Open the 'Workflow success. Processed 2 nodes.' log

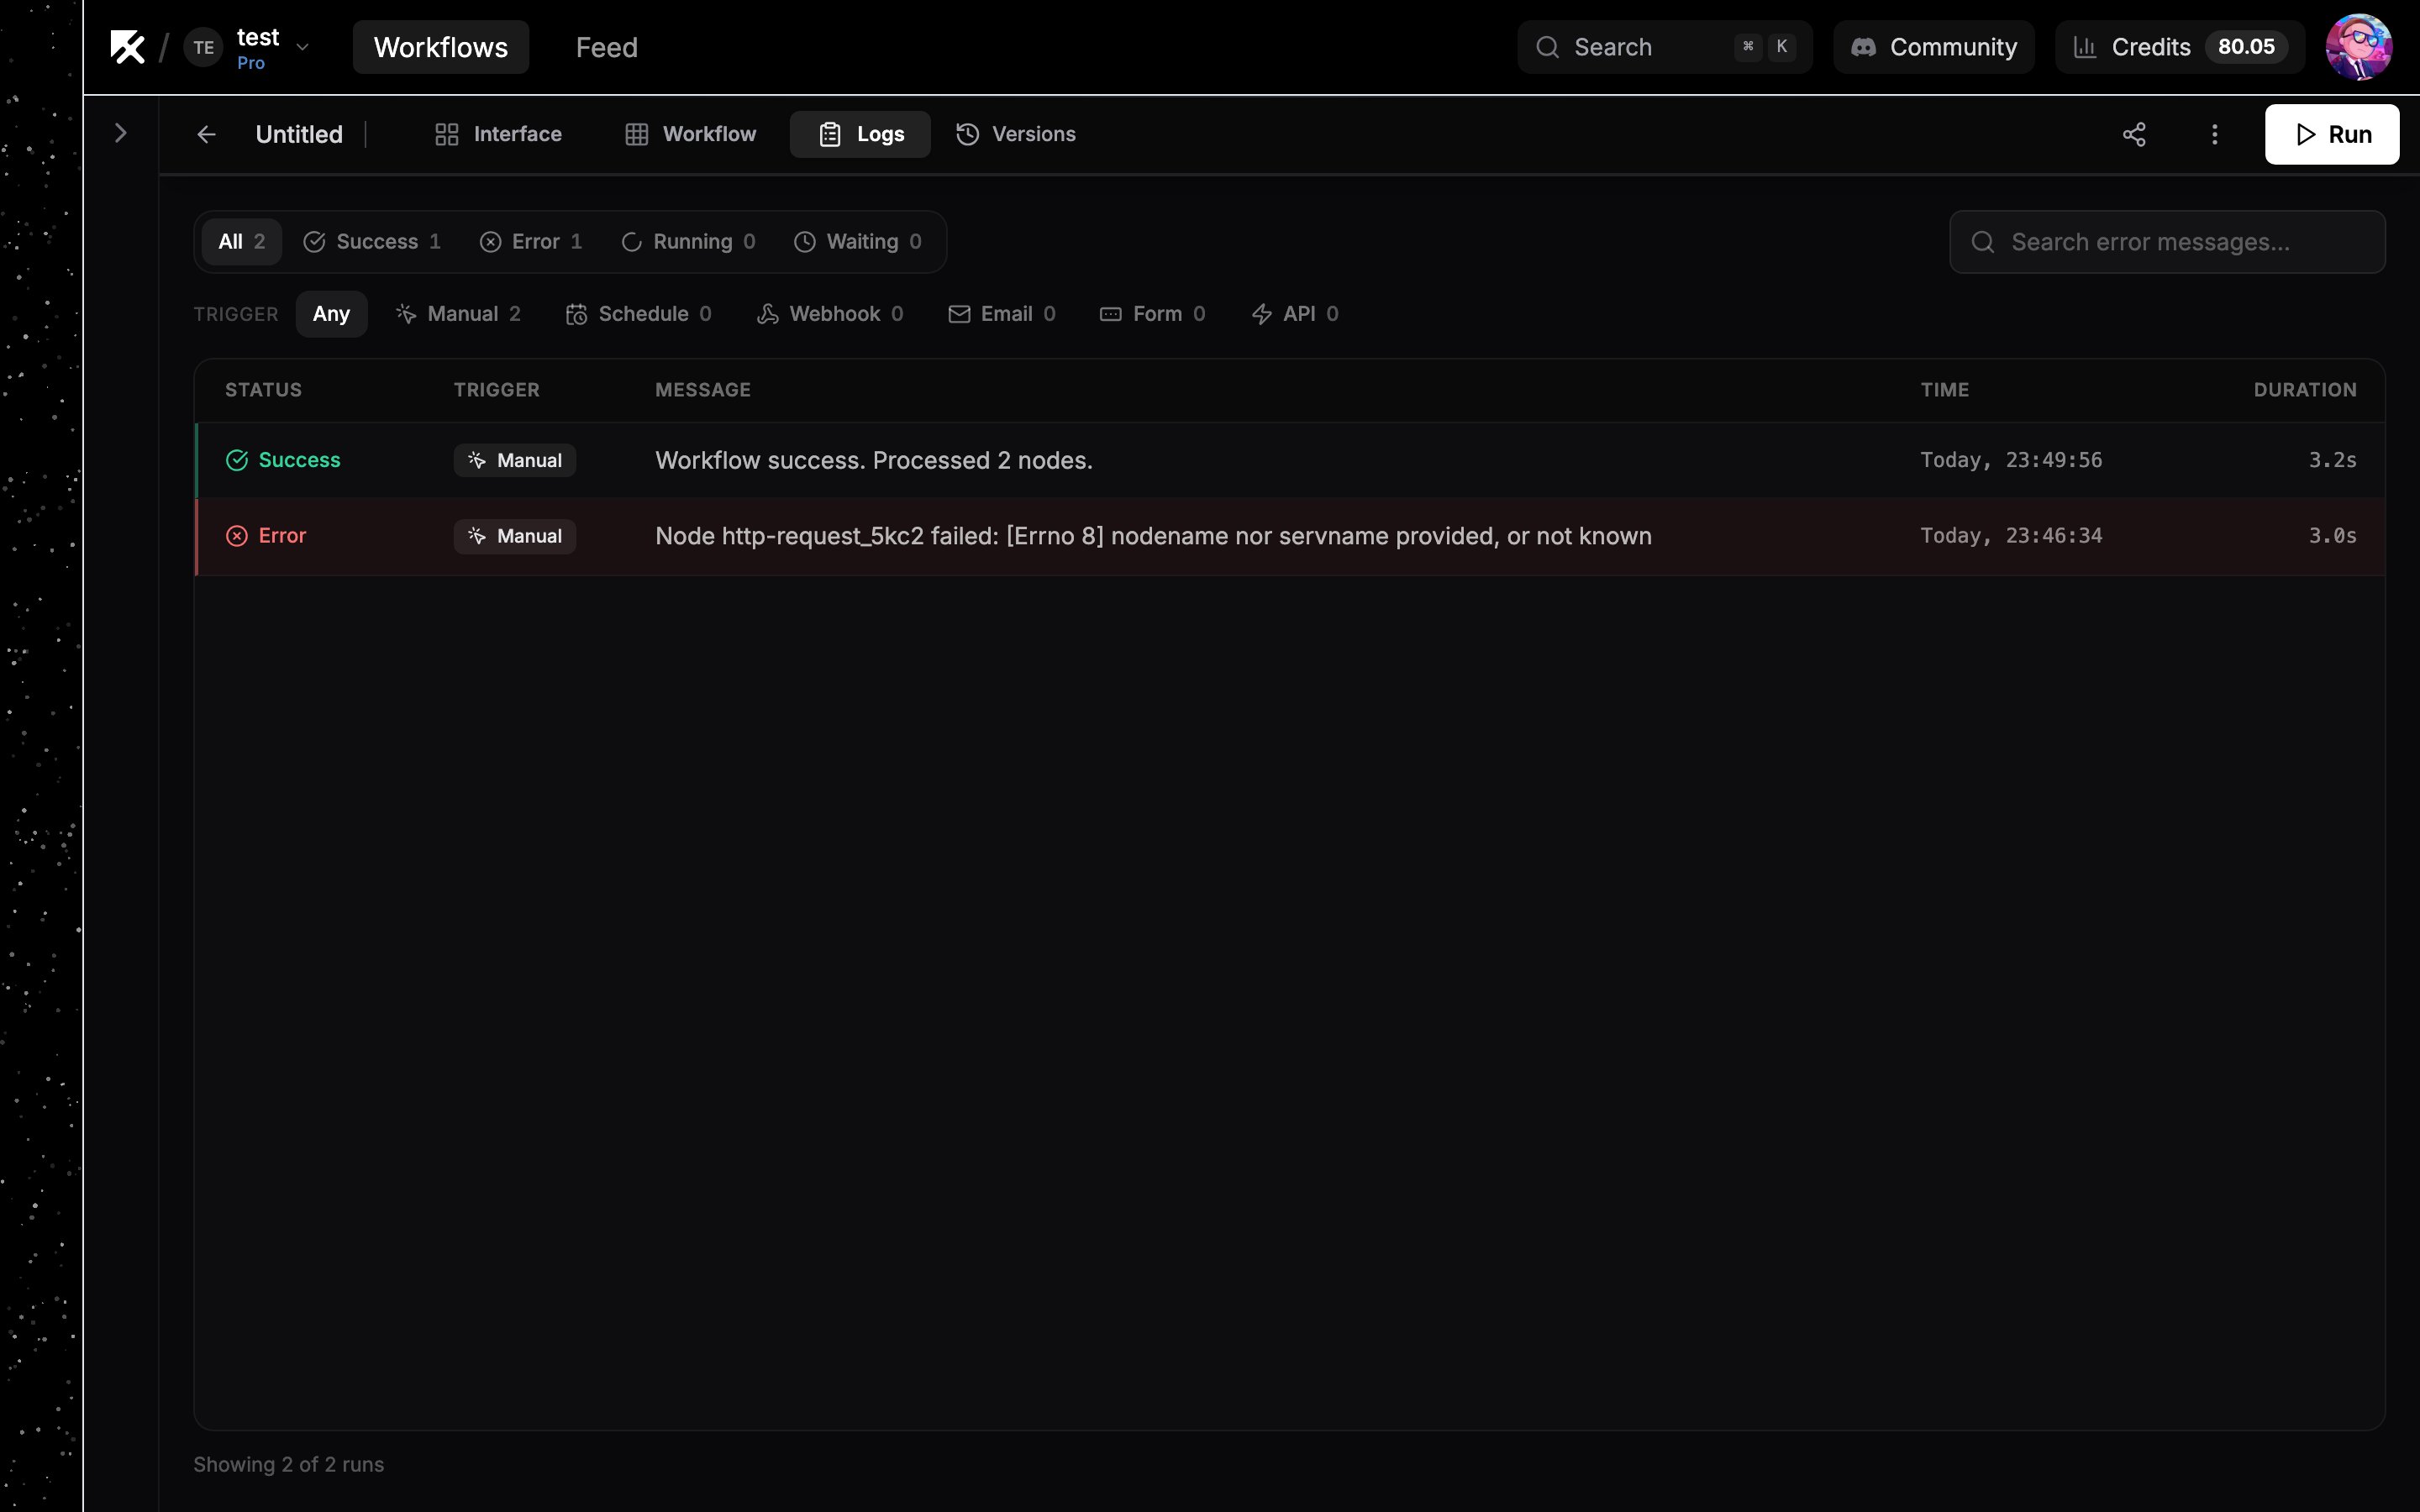pyautogui.click(x=1290, y=460)
